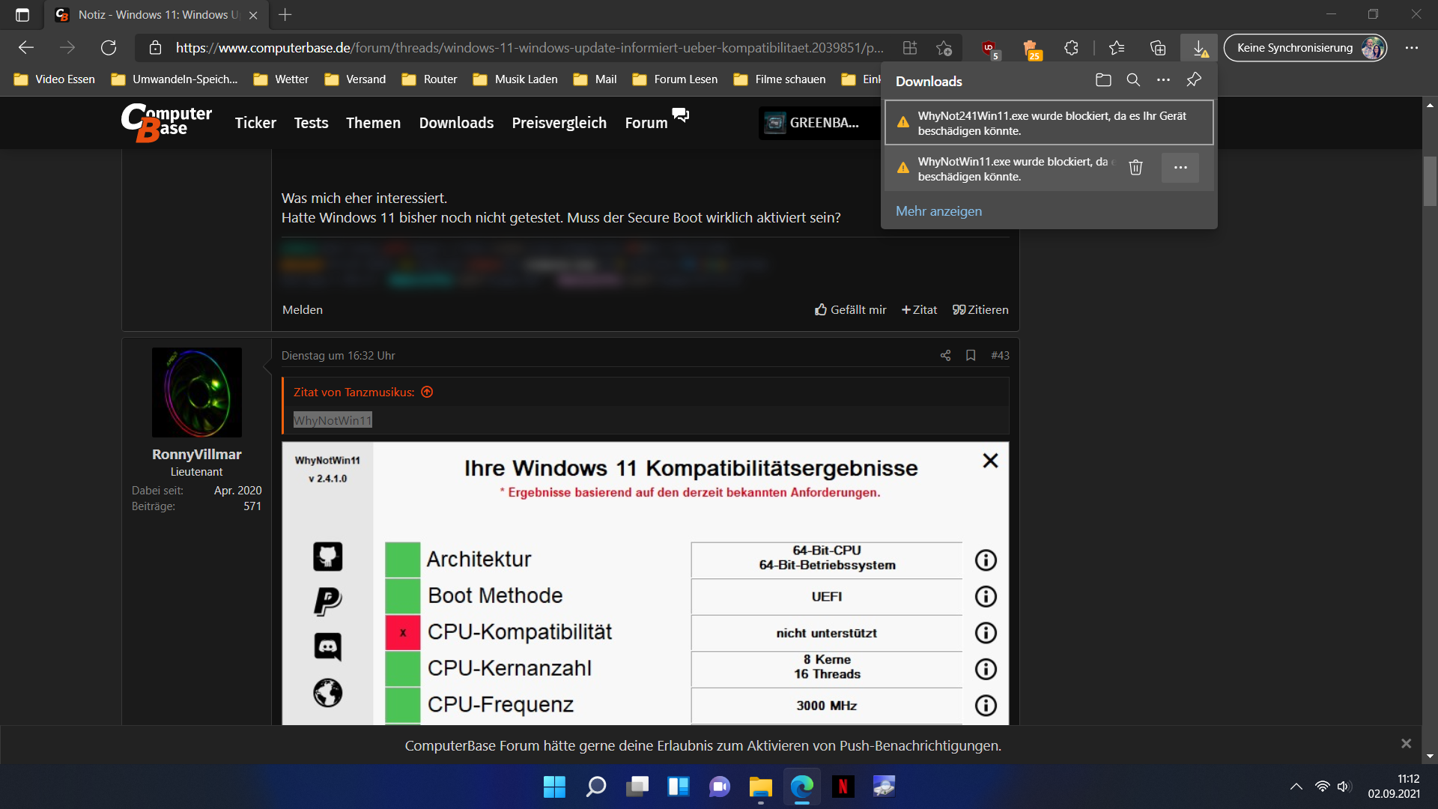Image resolution: width=1438 pixels, height=809 pixels.
Task: Go to the Forum navigation menu
Action: (646, 123)
